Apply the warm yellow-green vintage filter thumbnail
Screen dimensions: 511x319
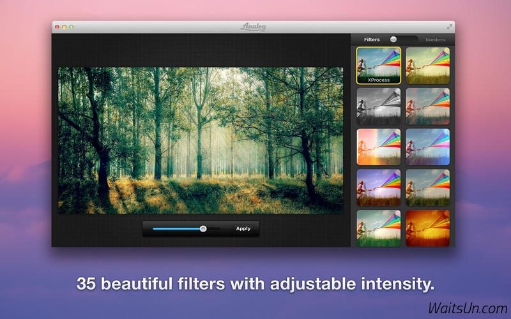click(427, 66)
